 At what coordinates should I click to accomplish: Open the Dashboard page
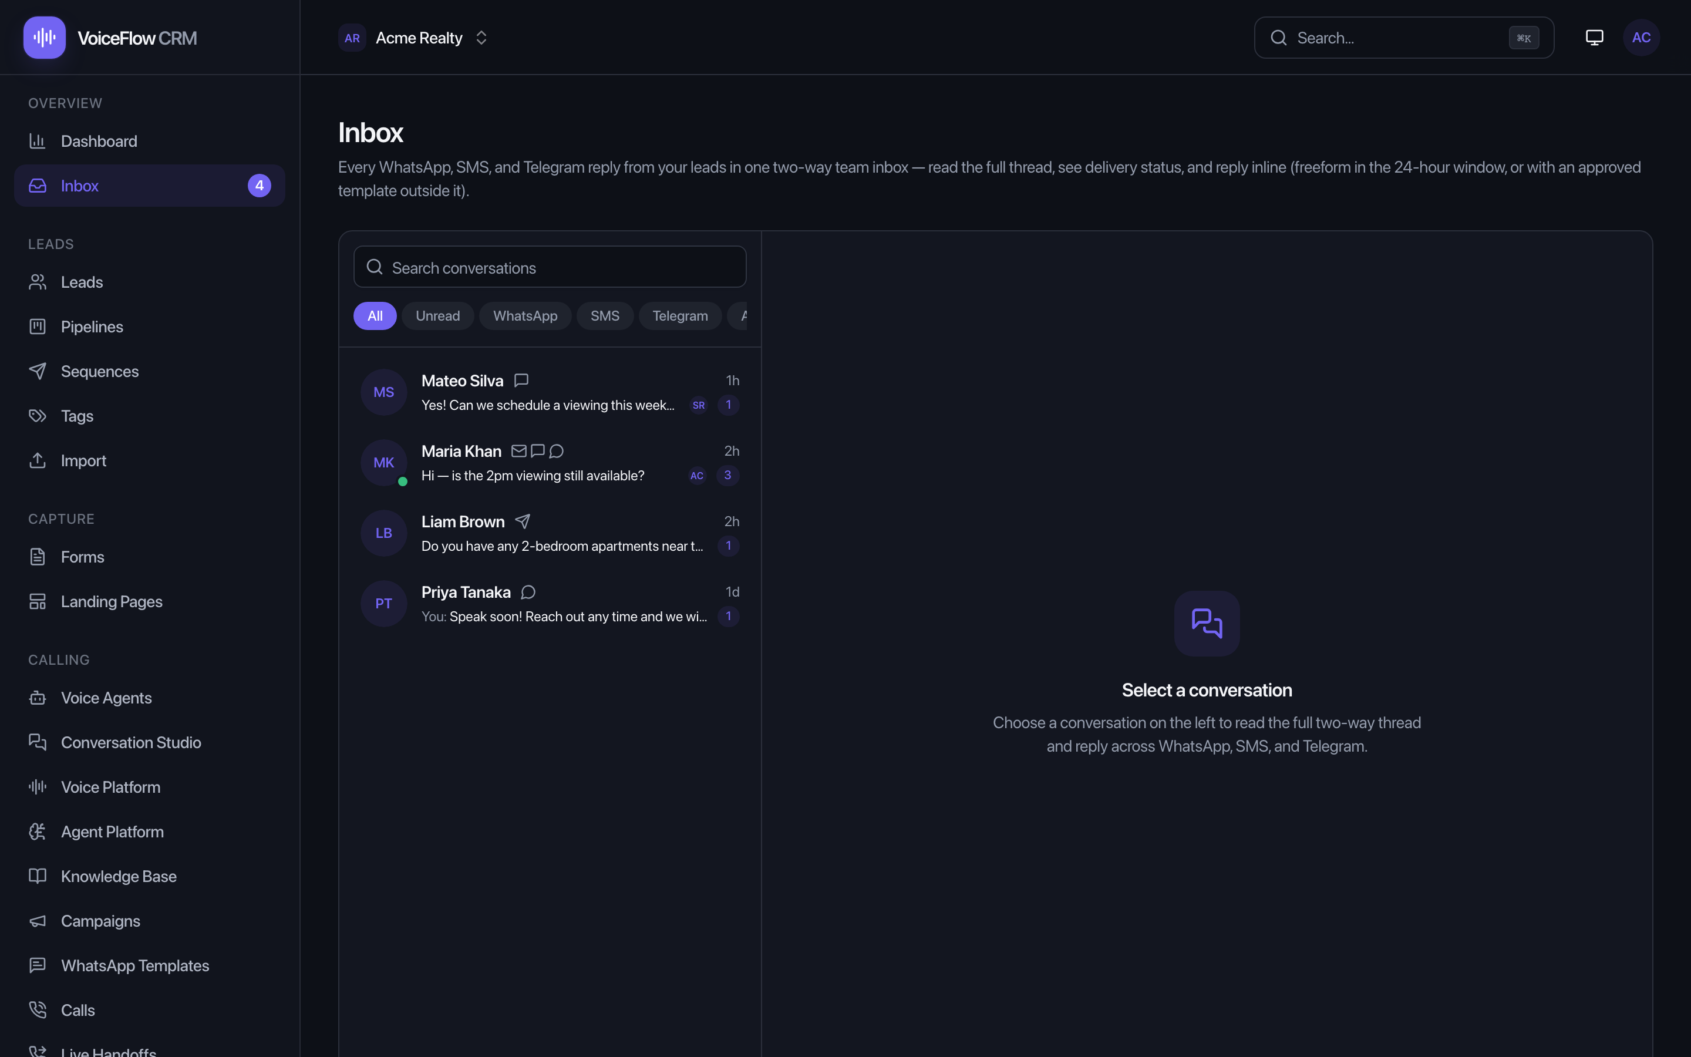pos(150,141)
